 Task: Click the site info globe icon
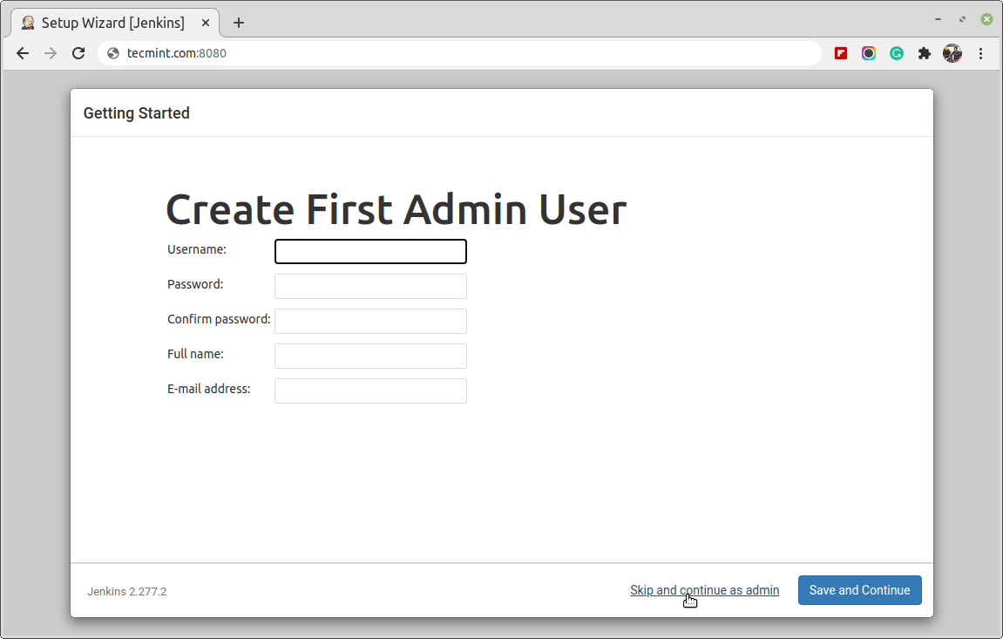(x=113, y=53)
